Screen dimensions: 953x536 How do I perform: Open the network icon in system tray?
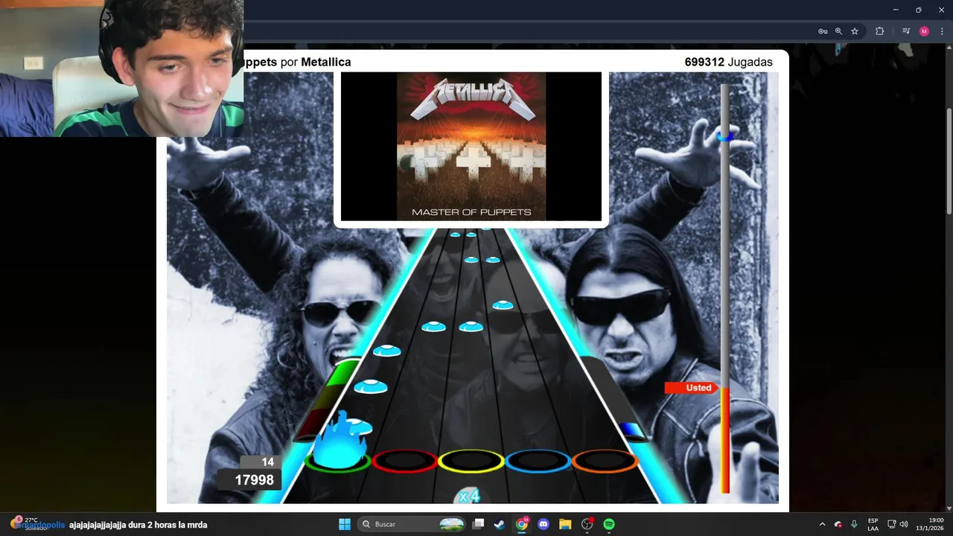(892, 524)
